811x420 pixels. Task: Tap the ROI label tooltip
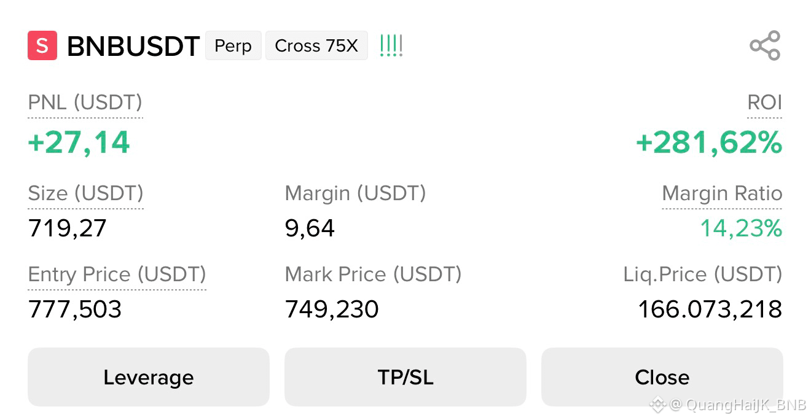(x=764, y=103)
